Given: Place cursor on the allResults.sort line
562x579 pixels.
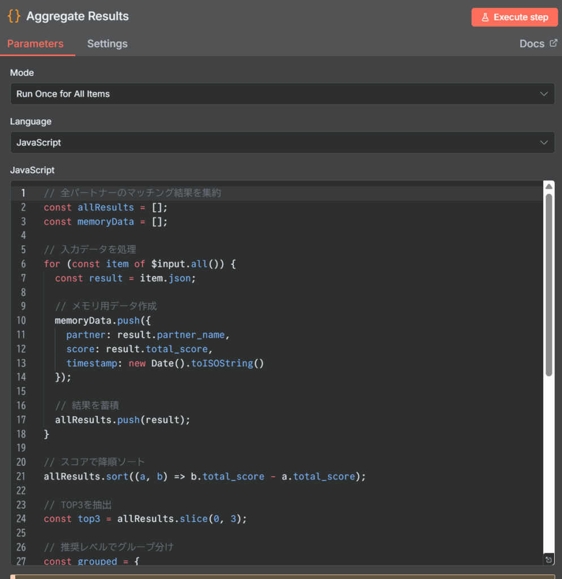Looking at the screenshot, I should (x=205, y=476).
